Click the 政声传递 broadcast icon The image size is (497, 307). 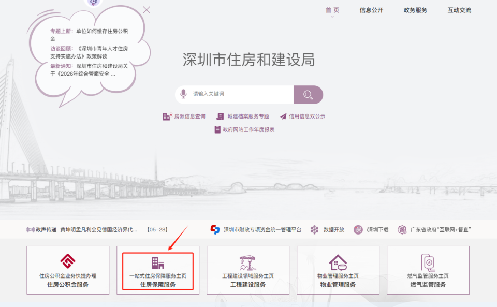coord(31,230)
